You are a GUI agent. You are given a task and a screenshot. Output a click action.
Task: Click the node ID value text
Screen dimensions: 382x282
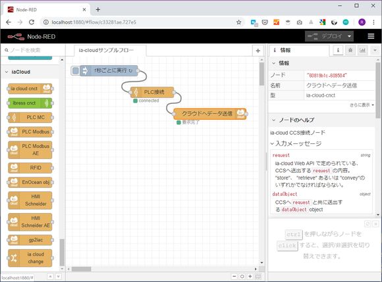pos(327,76)
